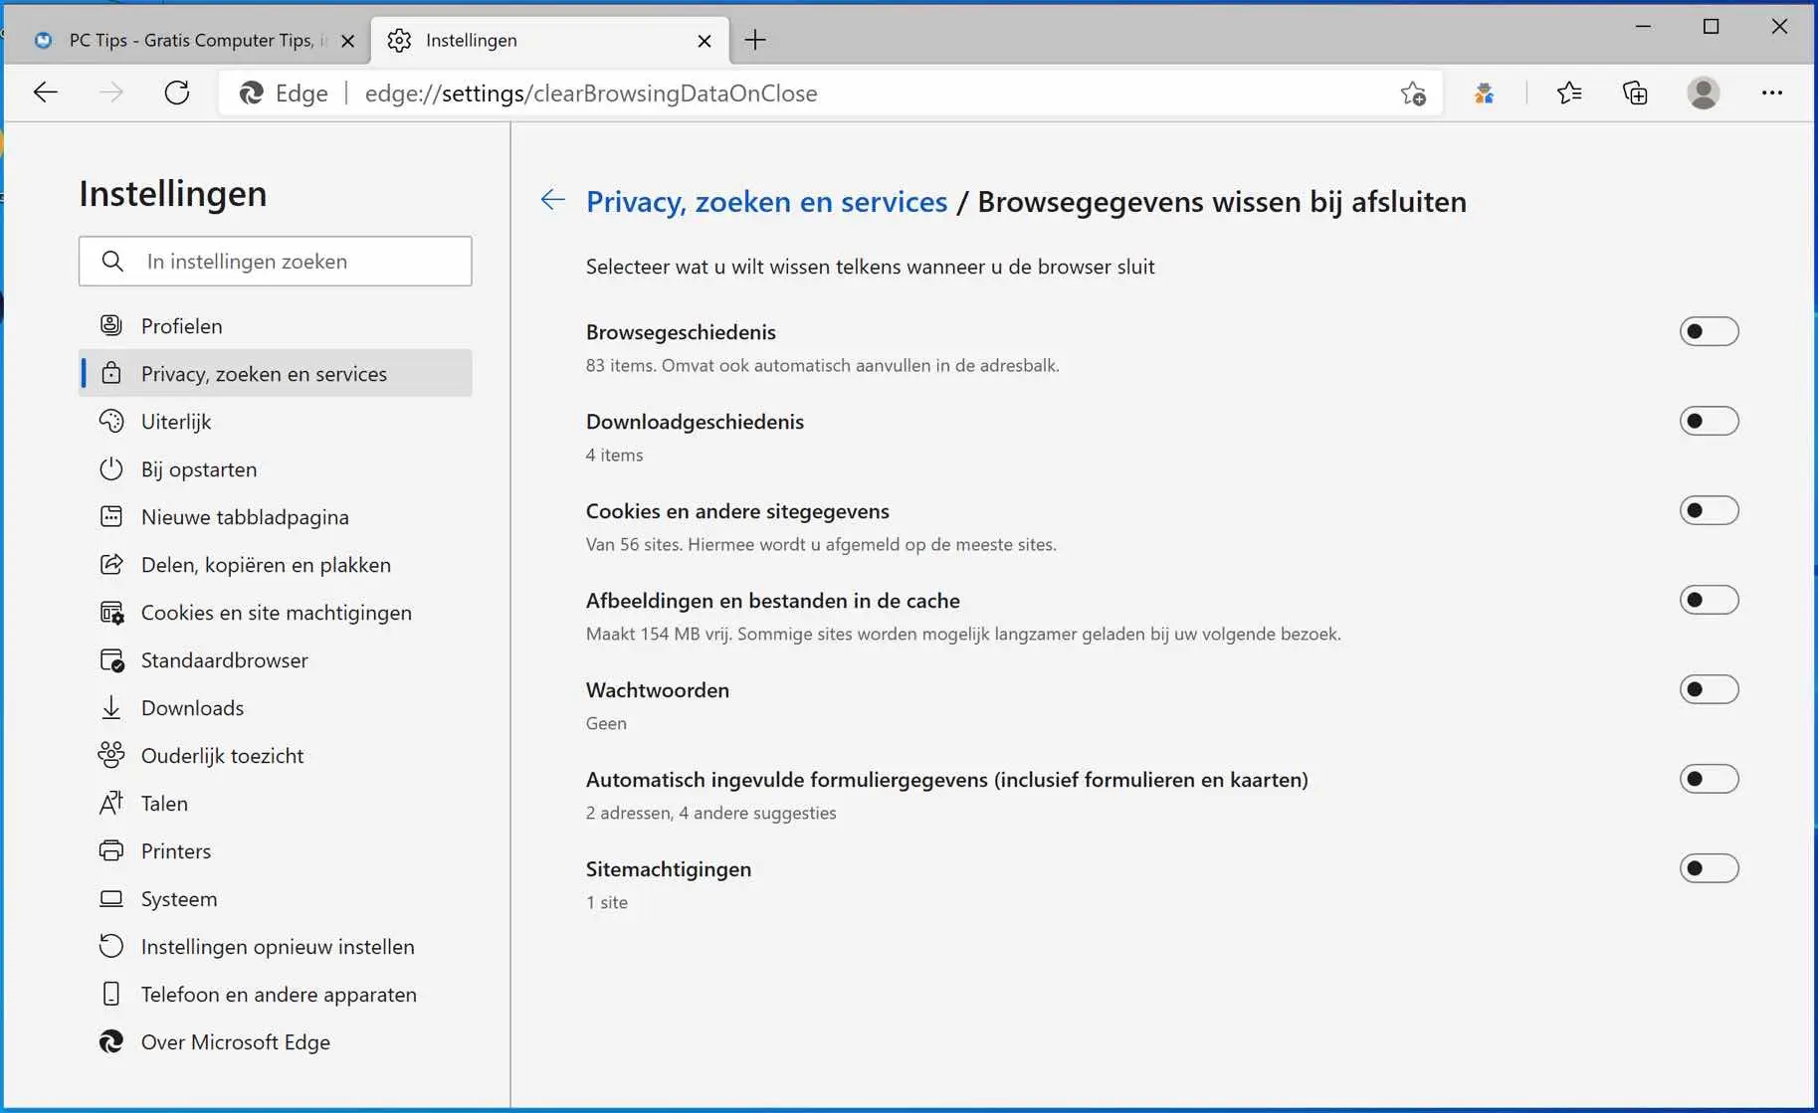Screen dimensions: 1818x1113
Task: Click the Bij opstarten power icon
Action: point(111,468)
